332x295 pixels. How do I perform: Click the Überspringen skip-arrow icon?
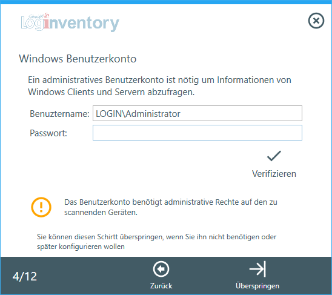click(x=257, y=269)
